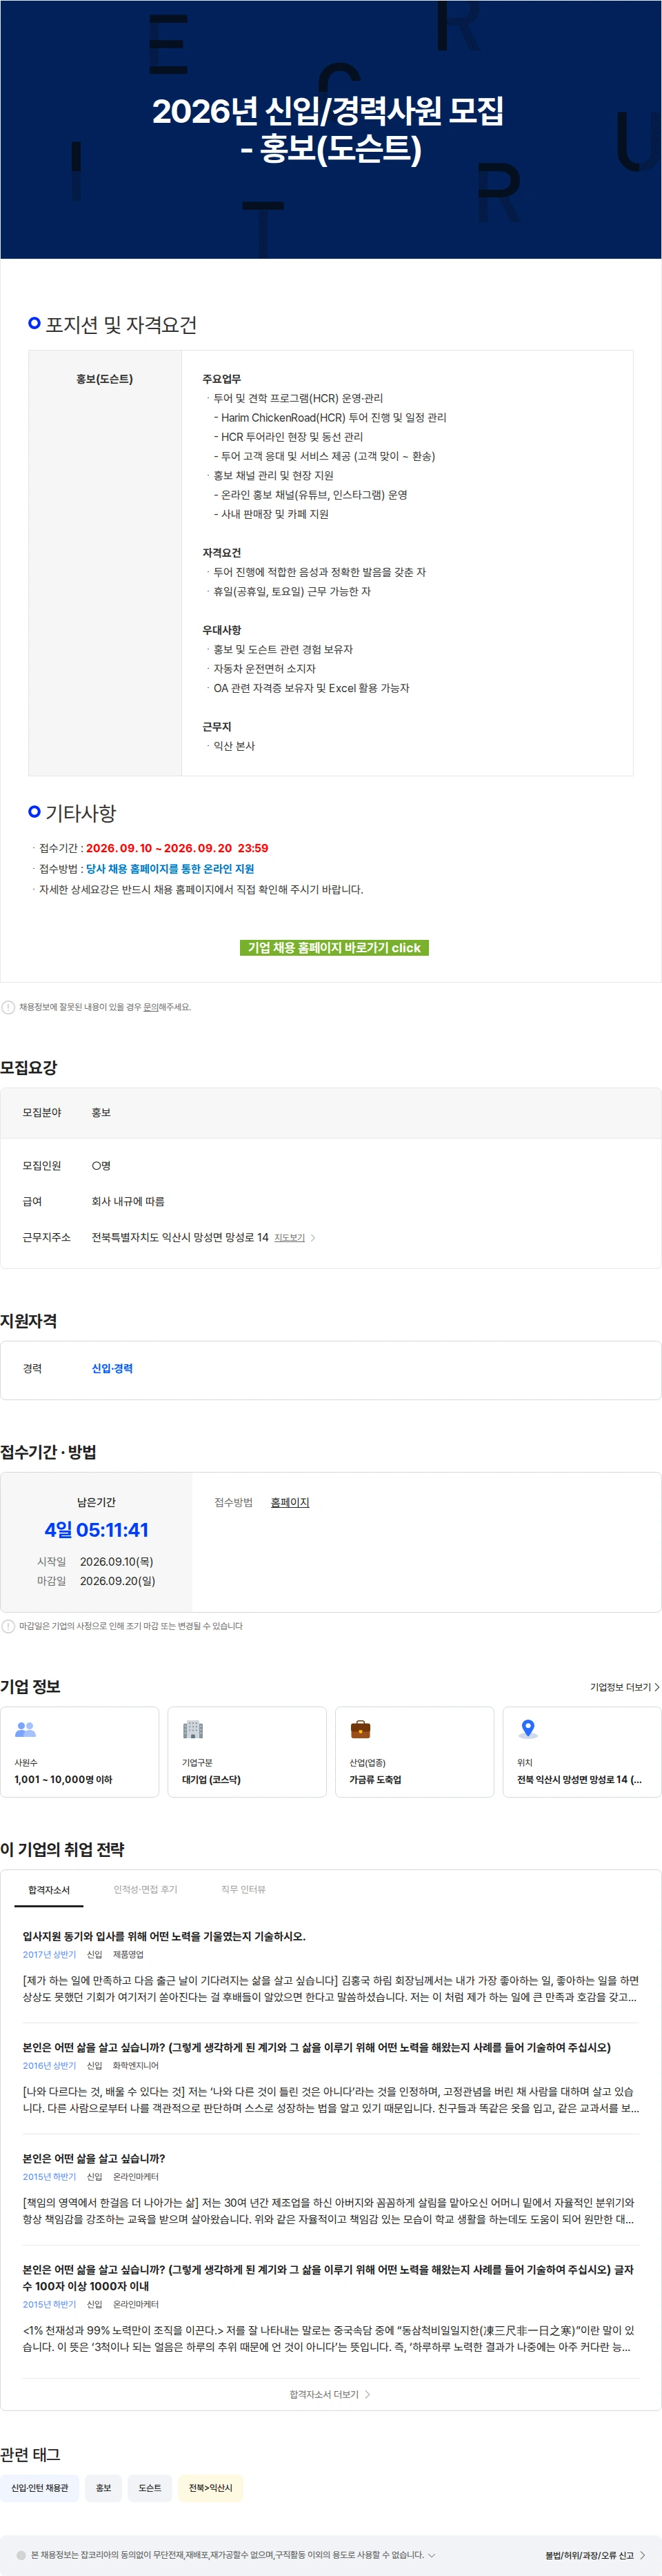The image size is (662, 2576).
Task: Open the '홈페이지' application method link
Action: coord(290,1502)
